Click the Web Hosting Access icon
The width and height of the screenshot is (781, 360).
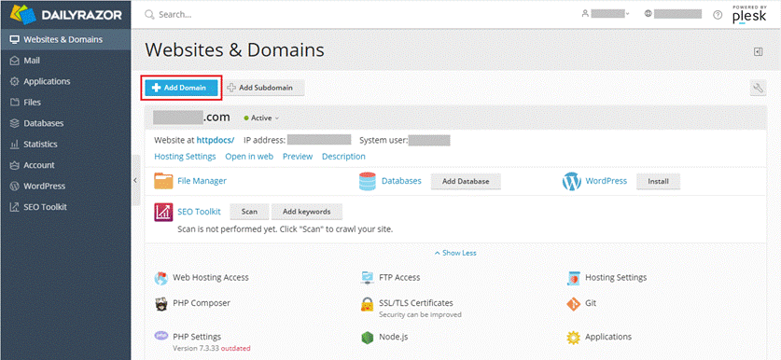click(x=160, y=278)
